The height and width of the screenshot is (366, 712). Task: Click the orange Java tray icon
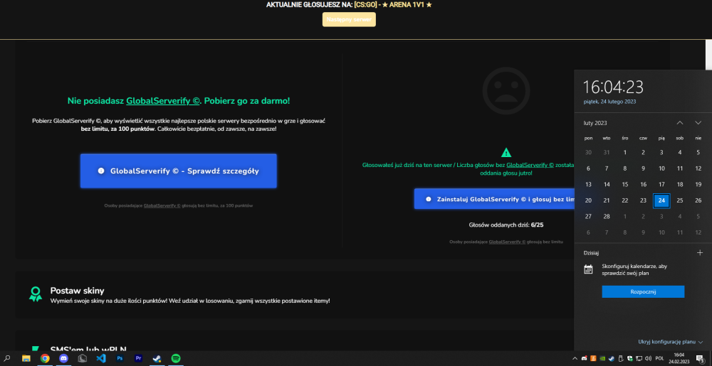click(x=593, y=358)
